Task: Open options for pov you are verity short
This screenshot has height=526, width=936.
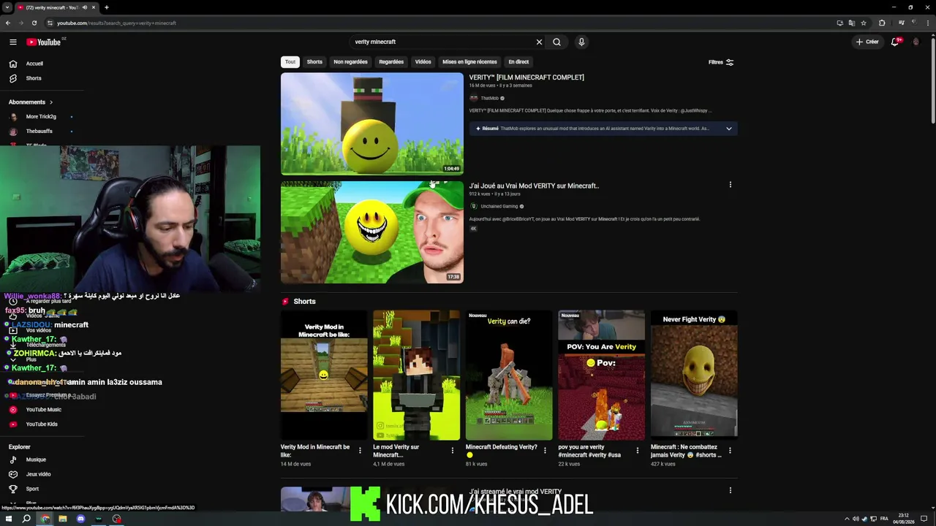Action: tap(637, 451)
